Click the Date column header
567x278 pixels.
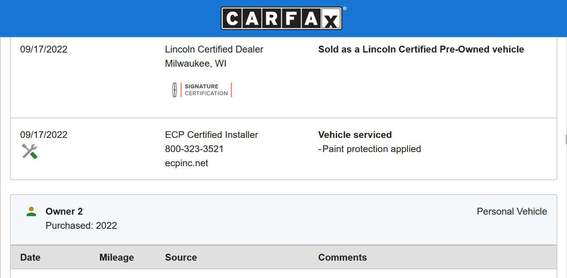[30, 257]
